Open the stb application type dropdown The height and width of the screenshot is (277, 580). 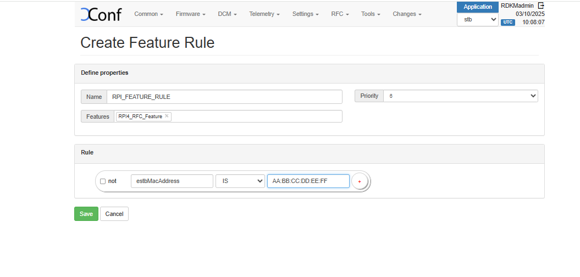pyautogui.click(x=477, y=19)
